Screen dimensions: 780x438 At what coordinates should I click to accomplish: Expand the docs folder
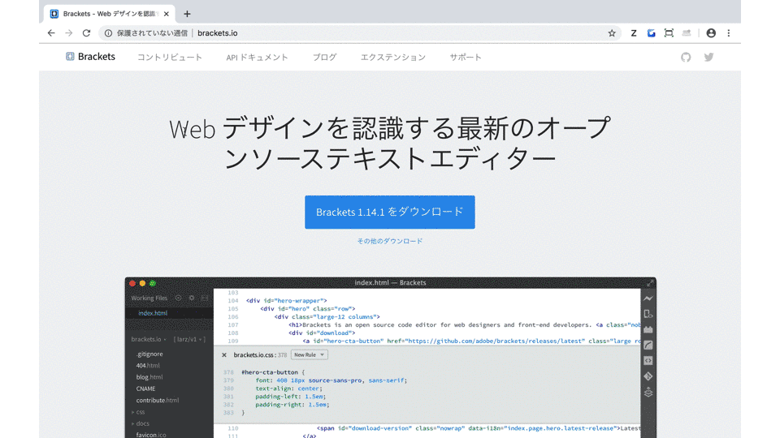coord(142,423)
